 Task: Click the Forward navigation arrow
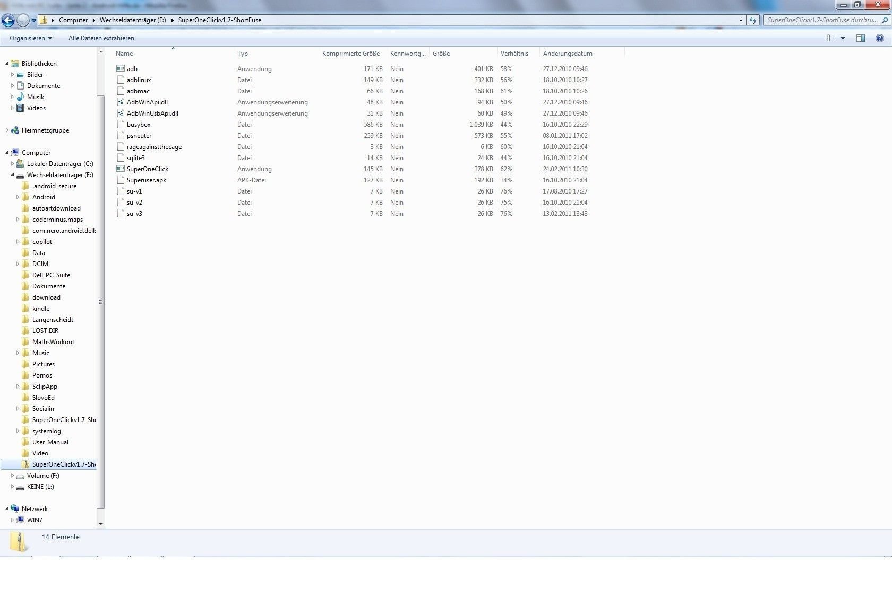tap(23, 21)
